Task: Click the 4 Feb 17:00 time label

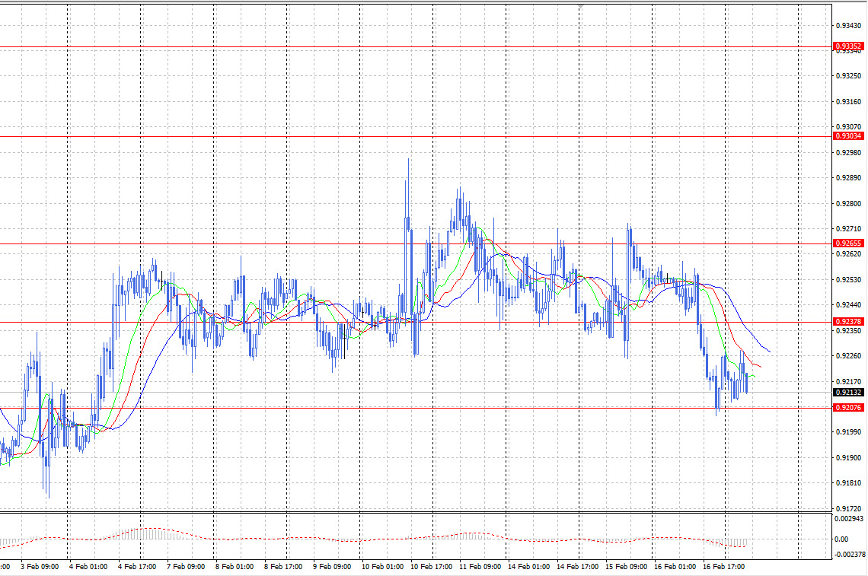Action: pyautogui.click(x=137, y=567)
